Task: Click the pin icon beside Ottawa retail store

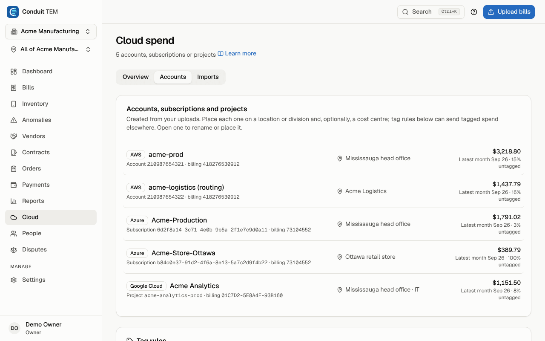Action: 340,257
